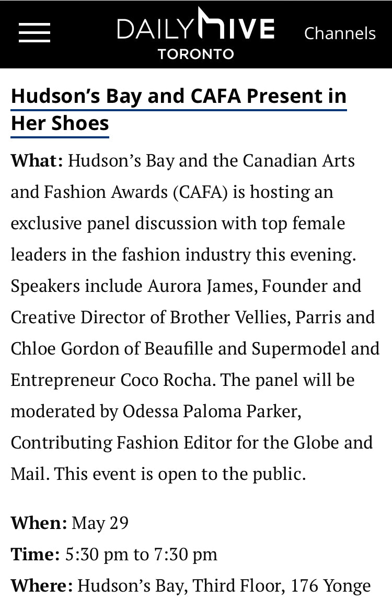Click the Hudson's Bay, Third Floor address

coord(224,586)
